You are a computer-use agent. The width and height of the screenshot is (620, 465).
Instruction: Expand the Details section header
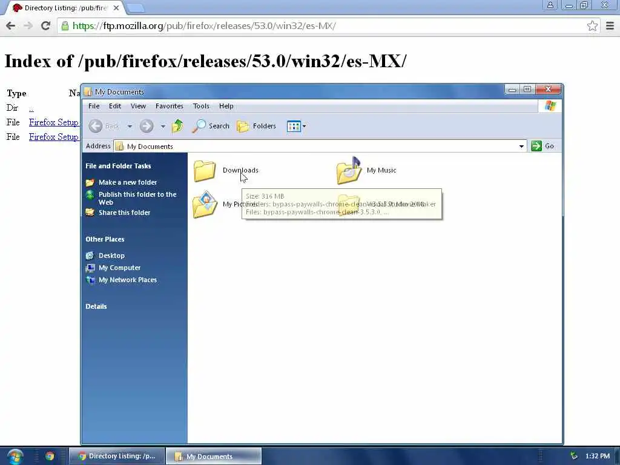pos(96,306)
